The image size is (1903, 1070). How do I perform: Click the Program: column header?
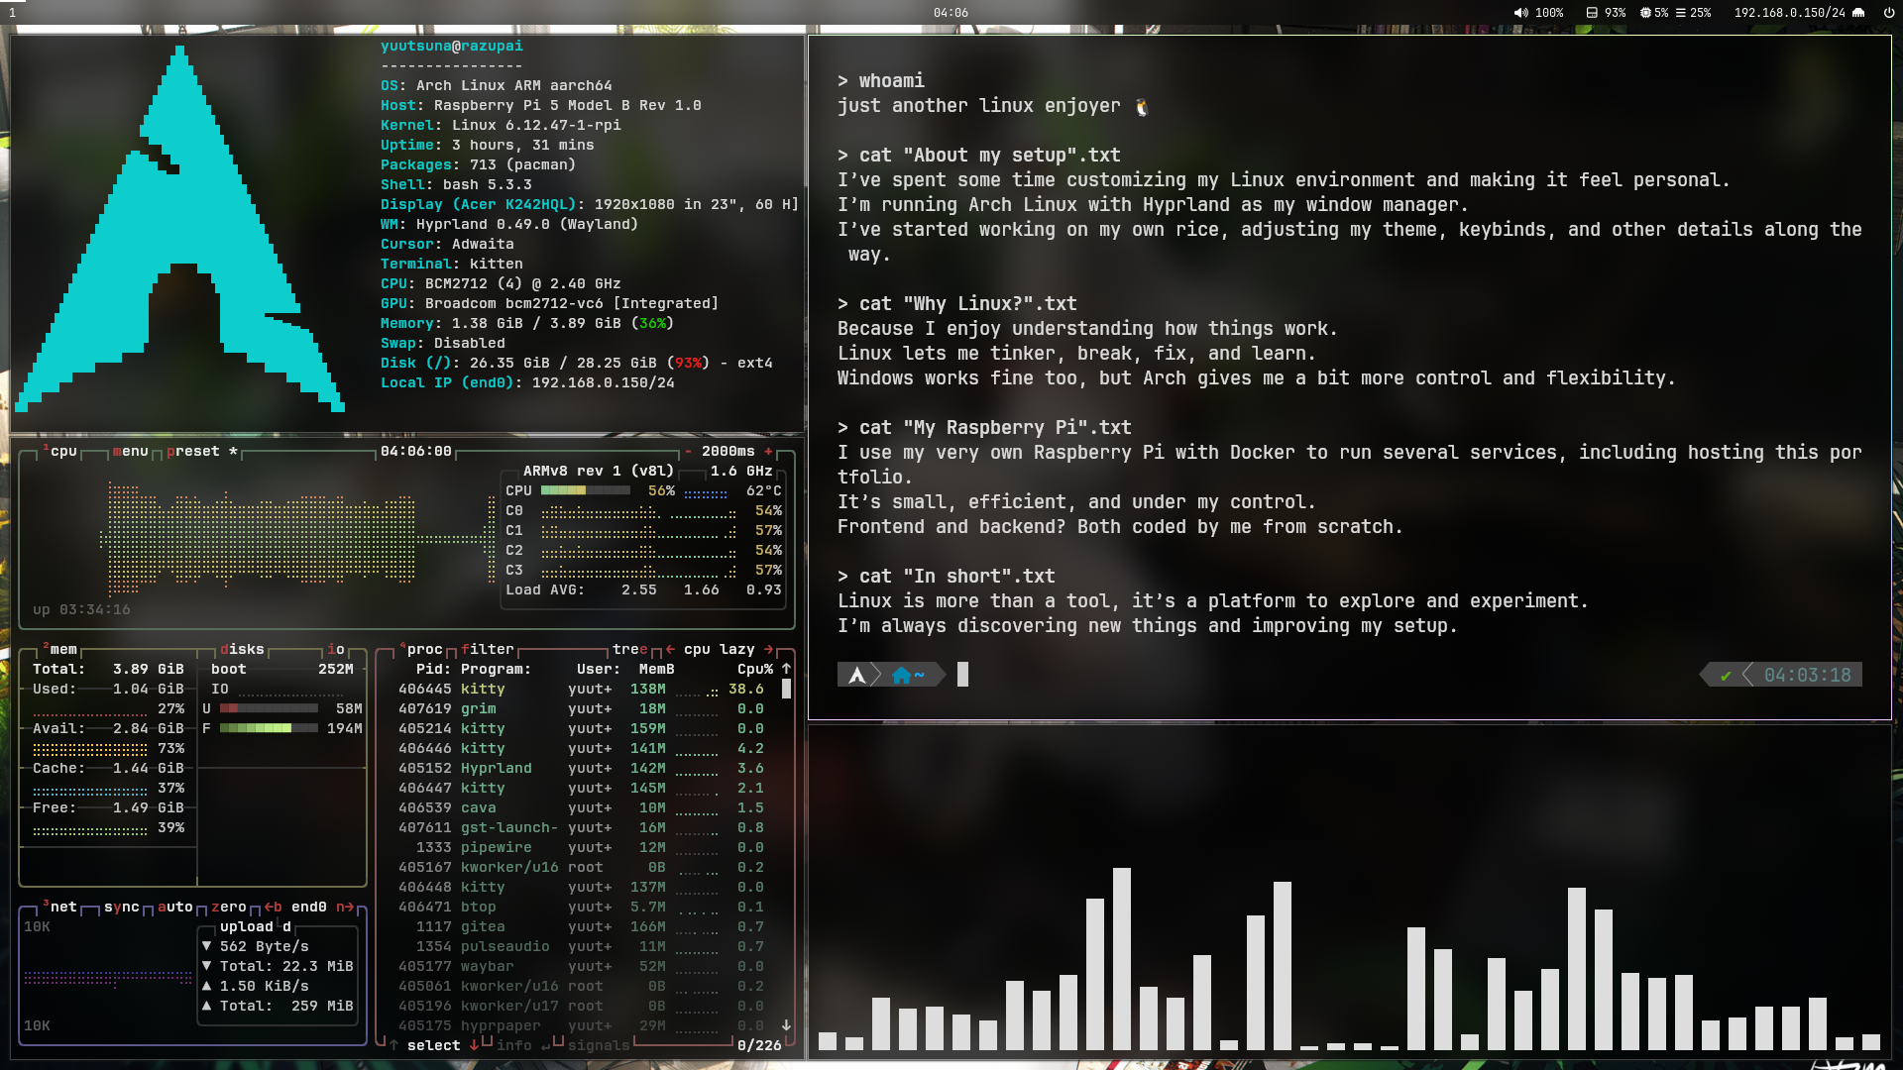(497, 670)
